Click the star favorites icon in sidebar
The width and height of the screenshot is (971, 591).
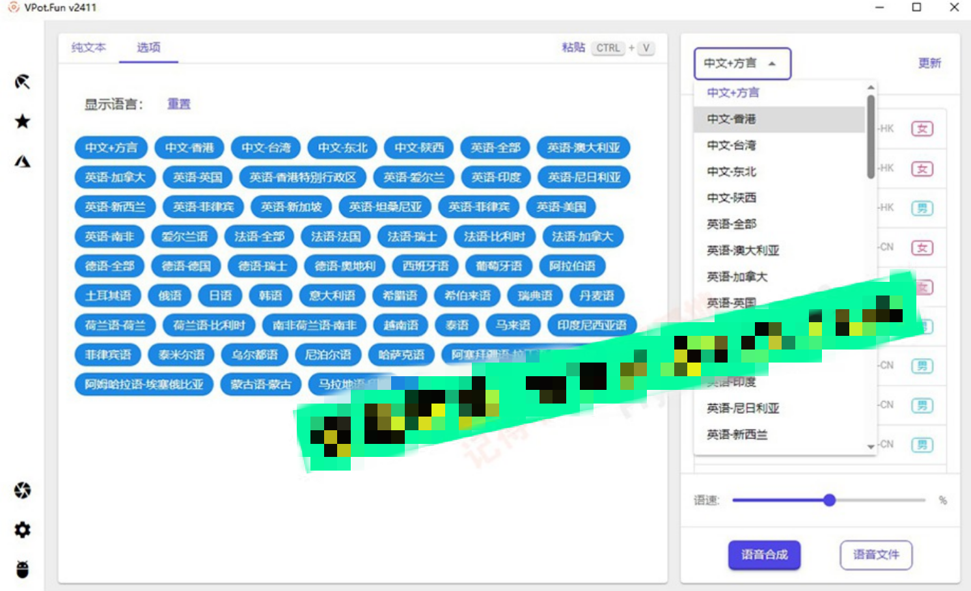coord(23,121)
